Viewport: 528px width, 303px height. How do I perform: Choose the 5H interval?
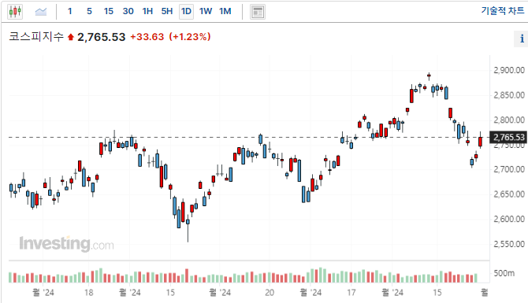click(167, 12)
